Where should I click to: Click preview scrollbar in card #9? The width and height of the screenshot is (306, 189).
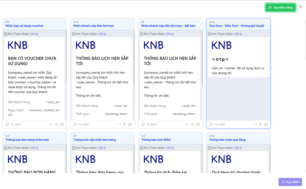[x=202, y=58]
